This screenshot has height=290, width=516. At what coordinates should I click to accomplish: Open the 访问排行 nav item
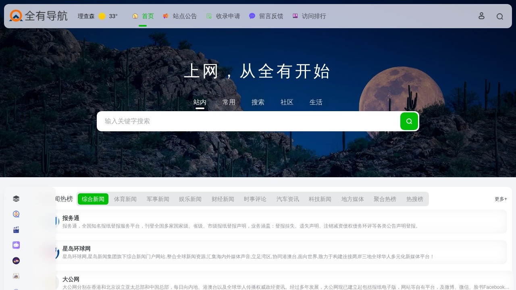(x=309, y=16)
